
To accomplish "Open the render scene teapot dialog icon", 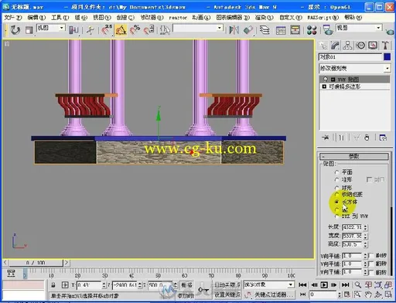I will coord(328,30).
